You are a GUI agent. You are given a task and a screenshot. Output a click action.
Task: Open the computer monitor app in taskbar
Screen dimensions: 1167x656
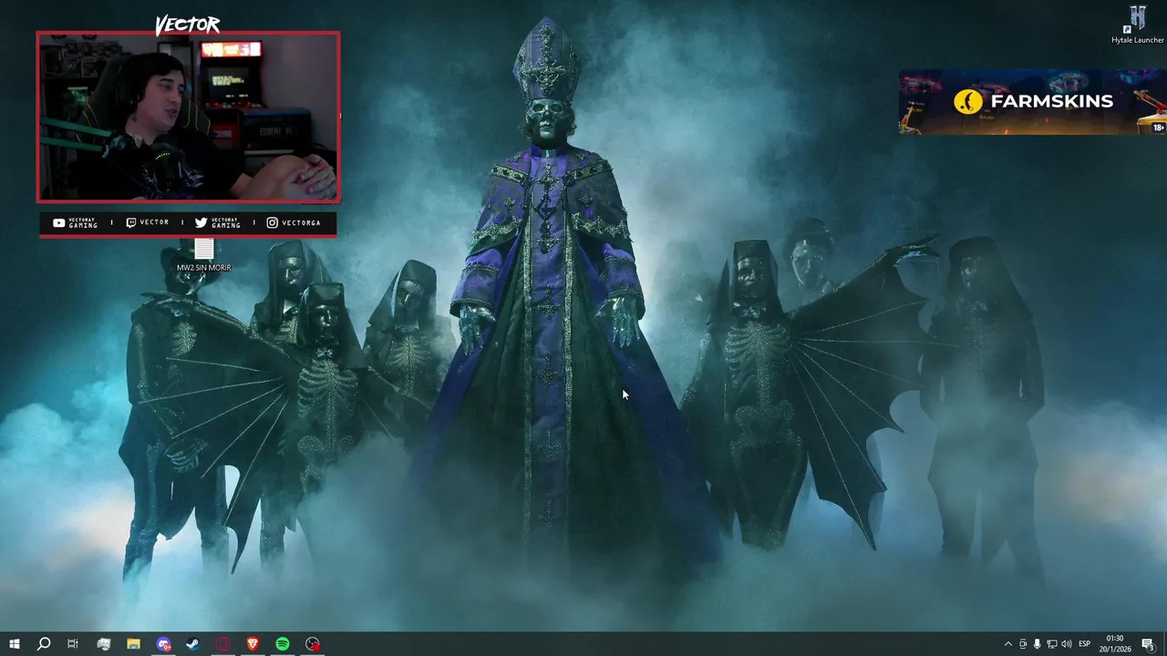point(104,644)
